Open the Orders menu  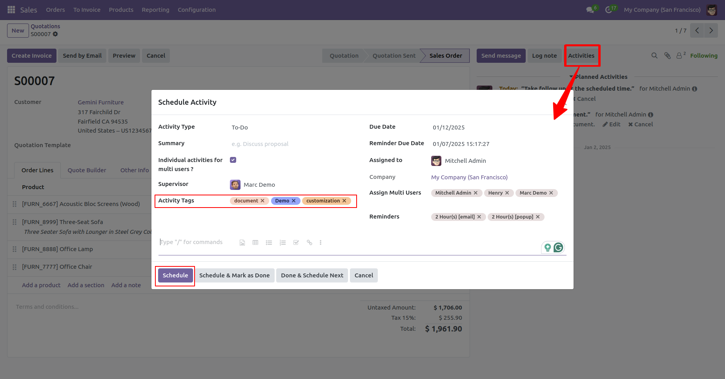55,10
